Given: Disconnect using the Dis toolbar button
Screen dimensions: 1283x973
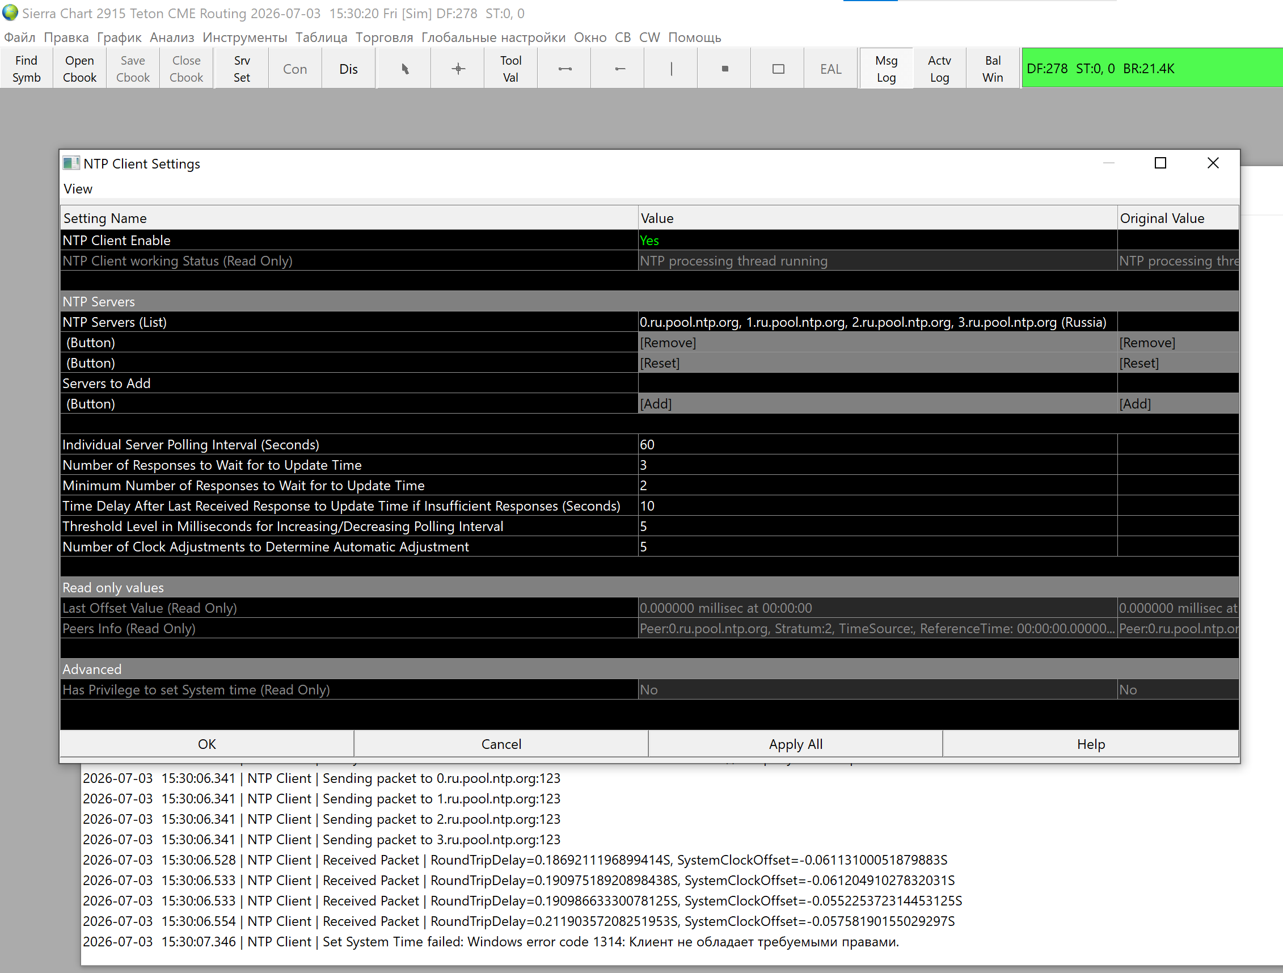Looking at the screenshot, I should (348, 69).
